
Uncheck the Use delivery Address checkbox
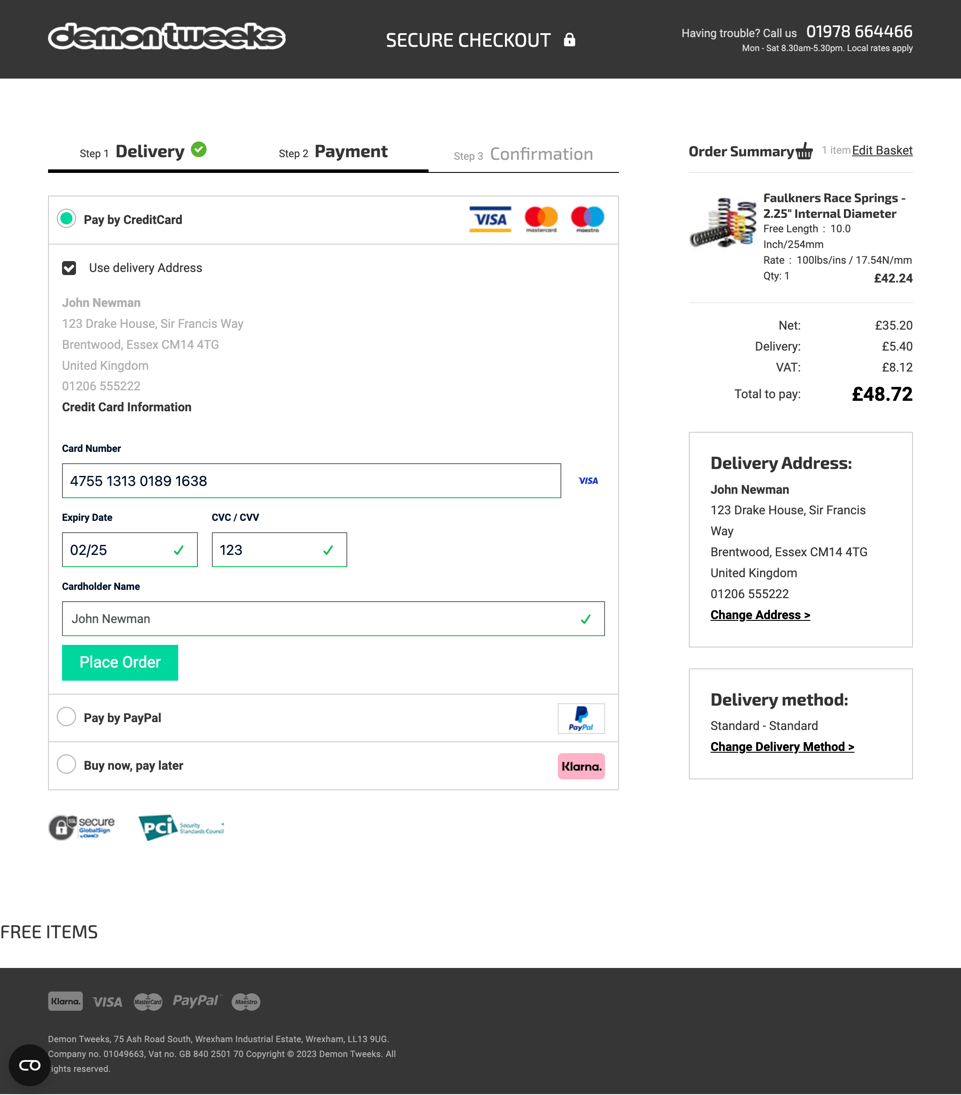69,268
